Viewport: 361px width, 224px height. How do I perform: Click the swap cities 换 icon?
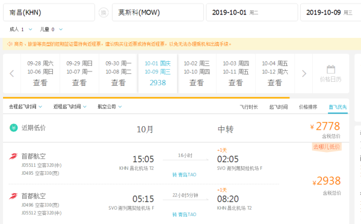(x=103, y=13)
